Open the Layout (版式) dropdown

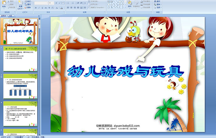(x=28, y=1)
